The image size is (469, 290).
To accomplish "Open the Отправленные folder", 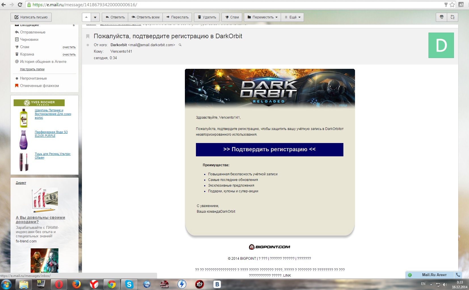I will point(33,32).
